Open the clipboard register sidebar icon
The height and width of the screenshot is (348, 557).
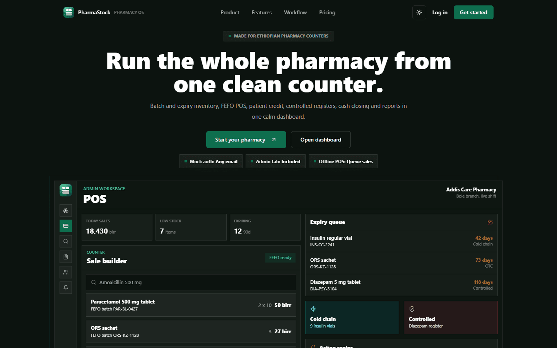click(66, 257)
